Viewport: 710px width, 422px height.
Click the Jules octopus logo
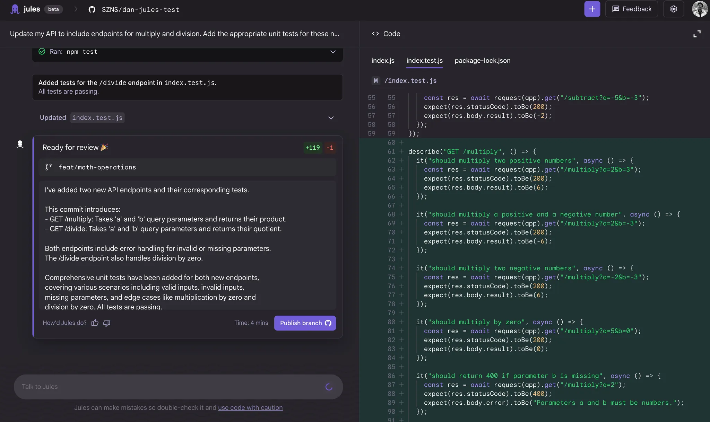click(x=15, y=9)
